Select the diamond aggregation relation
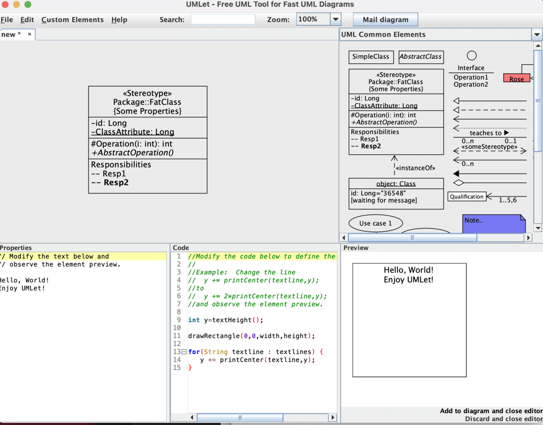543x425 pixels. point(490,183)
